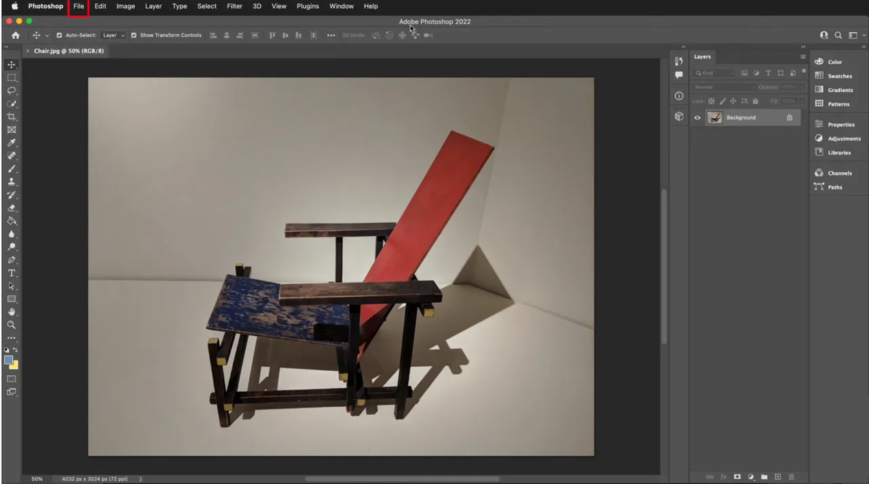Open the Filter menu
The width and height of the screenshot is (869, 484).
(x=234, y=6)
